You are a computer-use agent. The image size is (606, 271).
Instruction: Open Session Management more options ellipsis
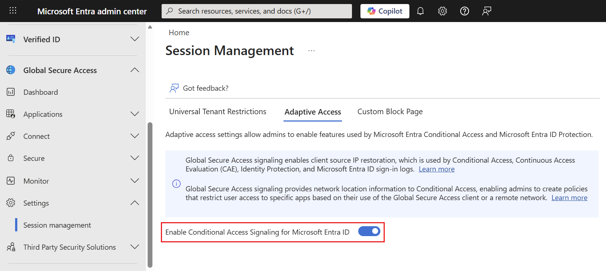[311, 51]
